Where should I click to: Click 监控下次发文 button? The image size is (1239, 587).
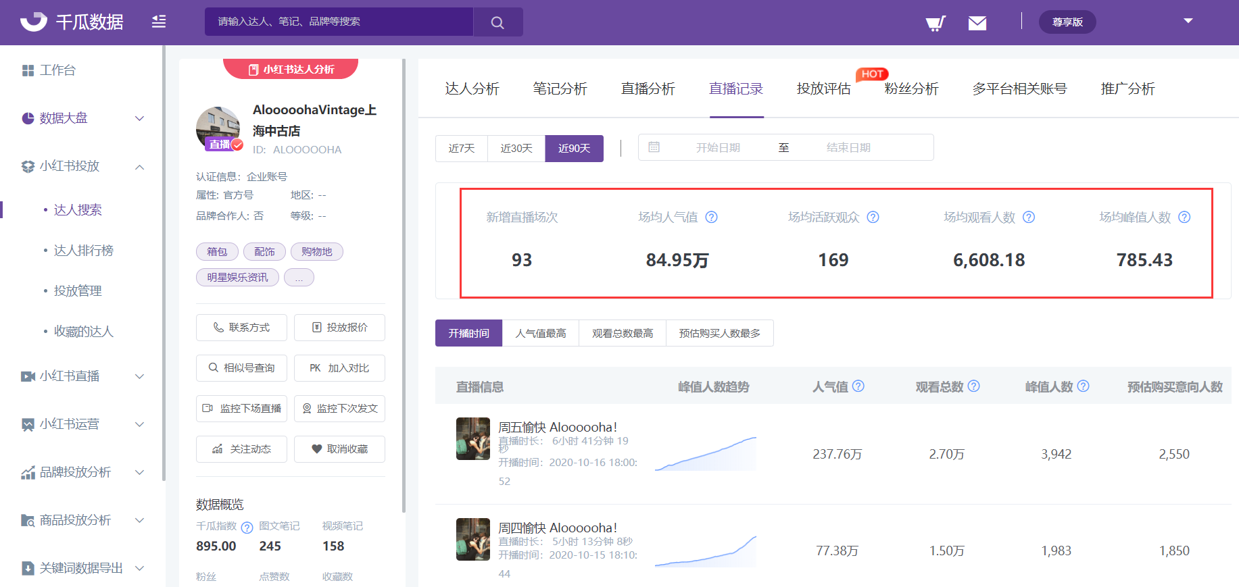click(339, 409)
